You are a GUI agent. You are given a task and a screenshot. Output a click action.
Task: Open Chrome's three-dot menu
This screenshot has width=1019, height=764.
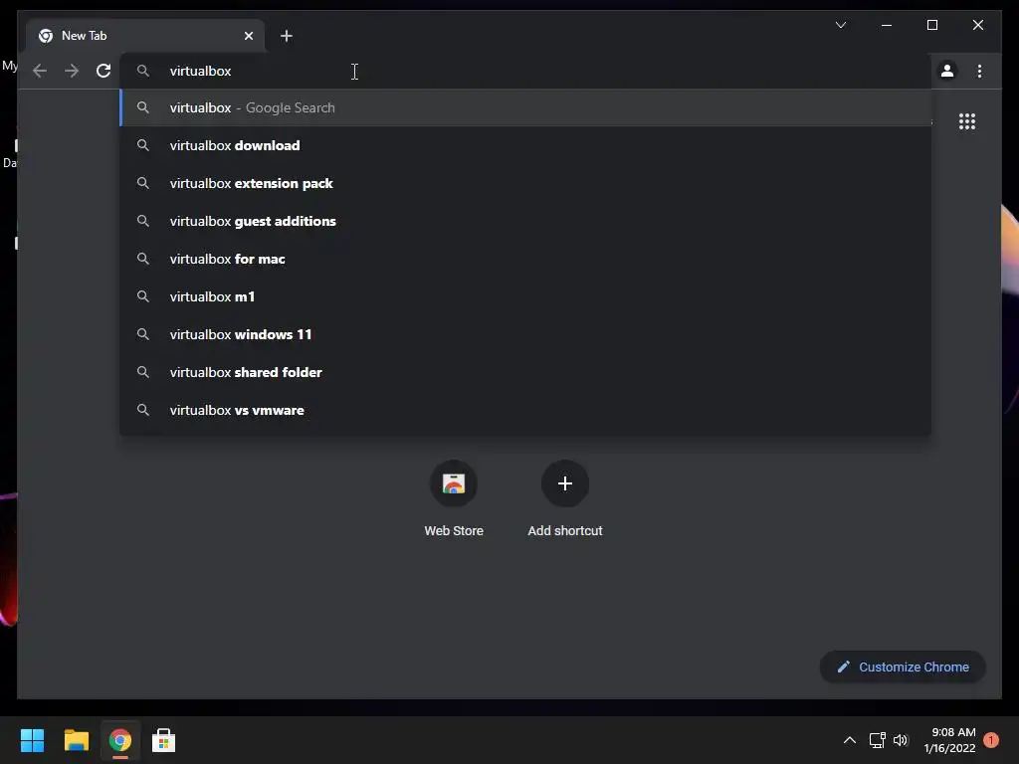[x=979, y=71]
